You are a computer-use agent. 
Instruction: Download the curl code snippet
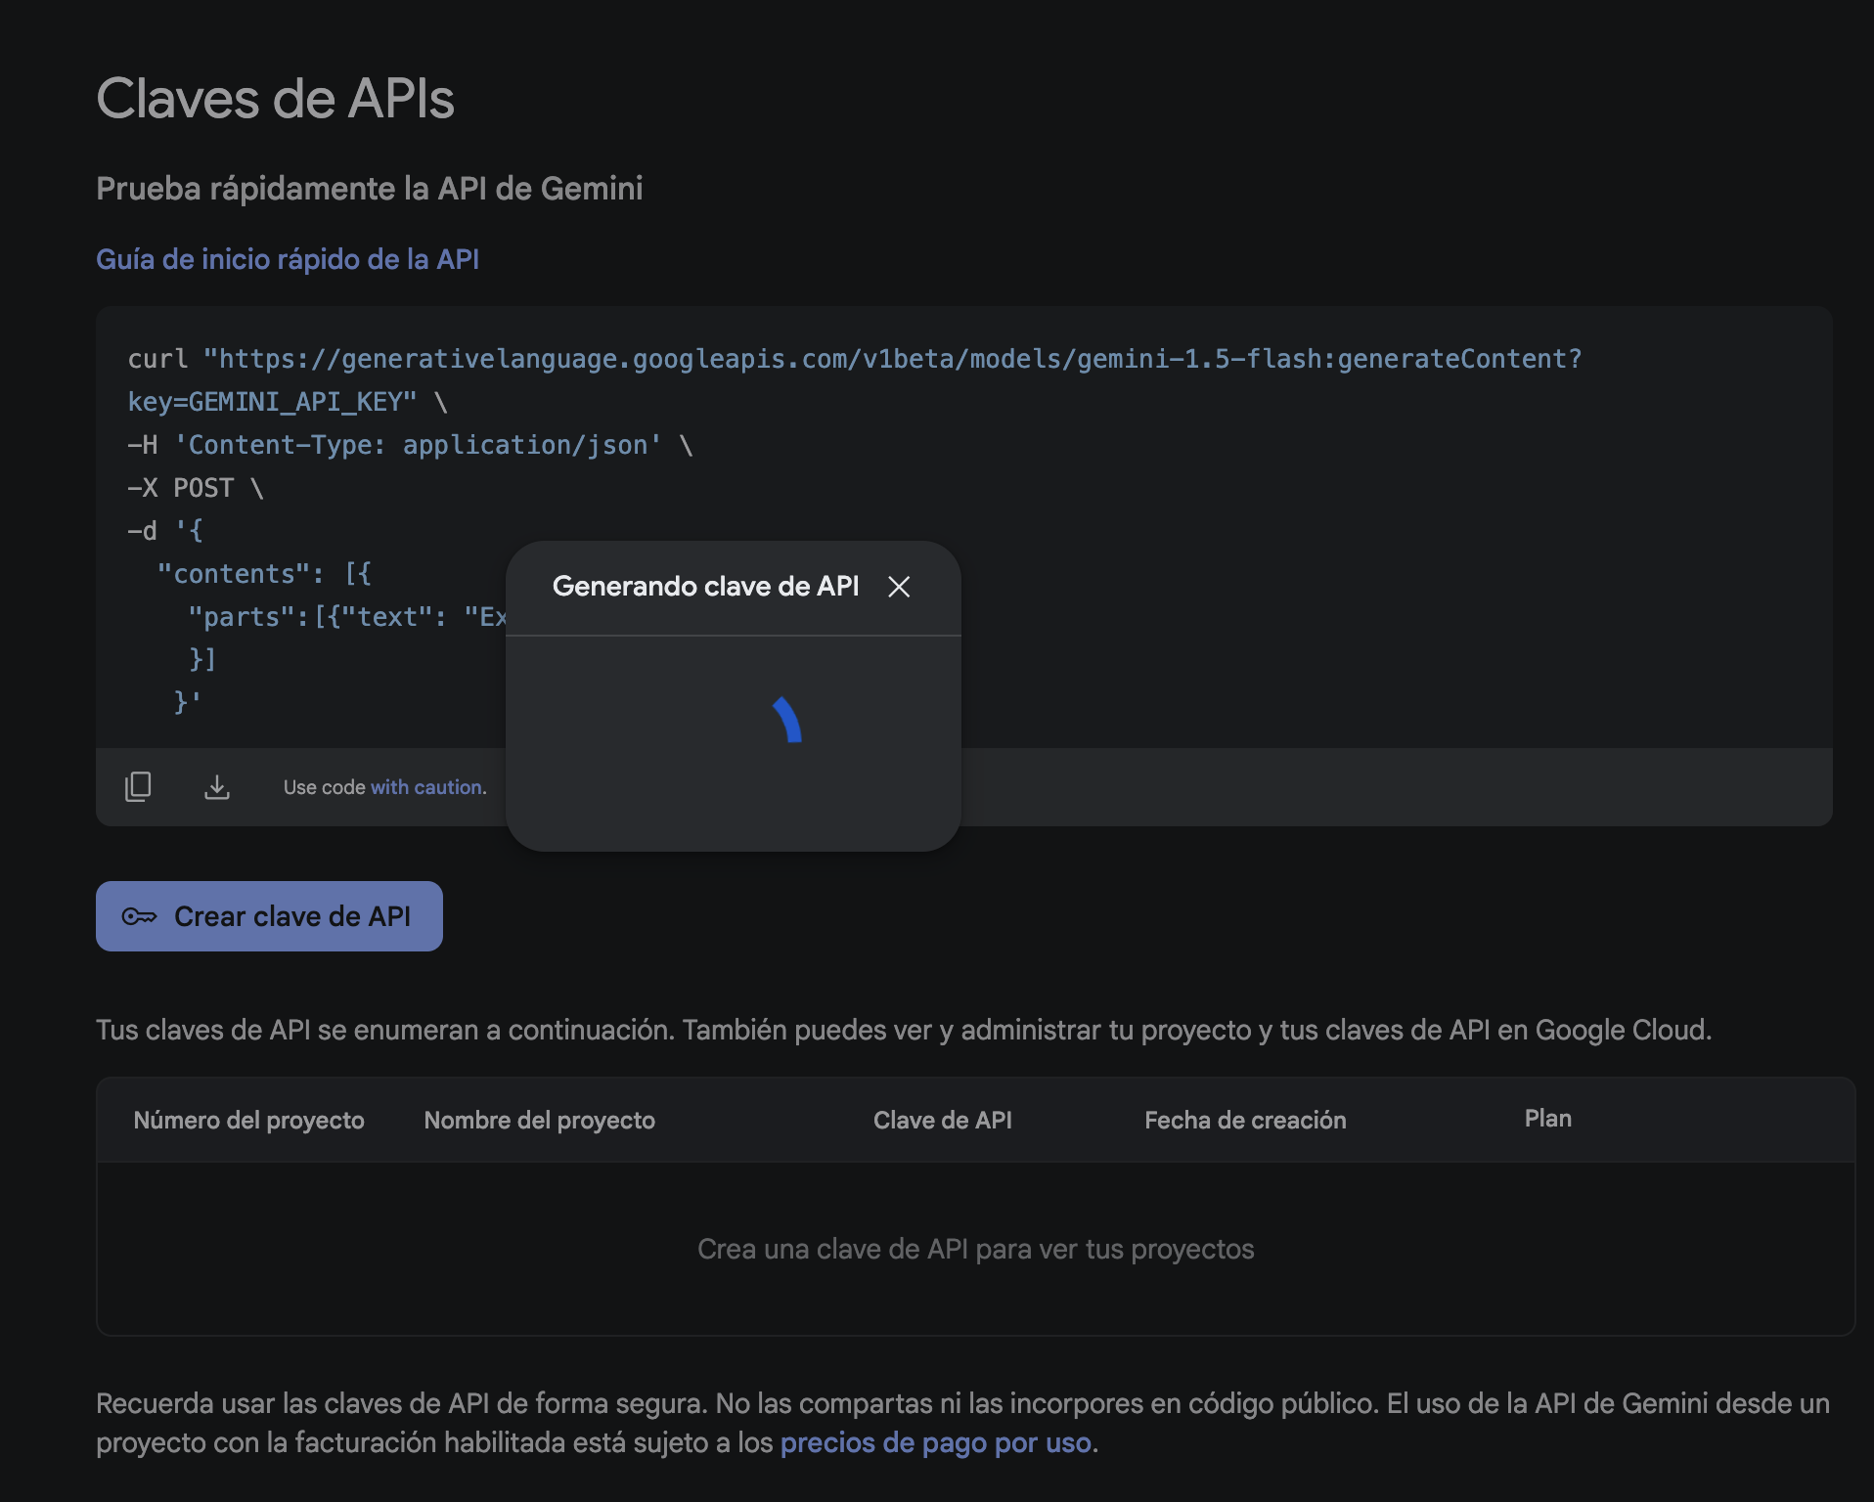tap(217, 786)
